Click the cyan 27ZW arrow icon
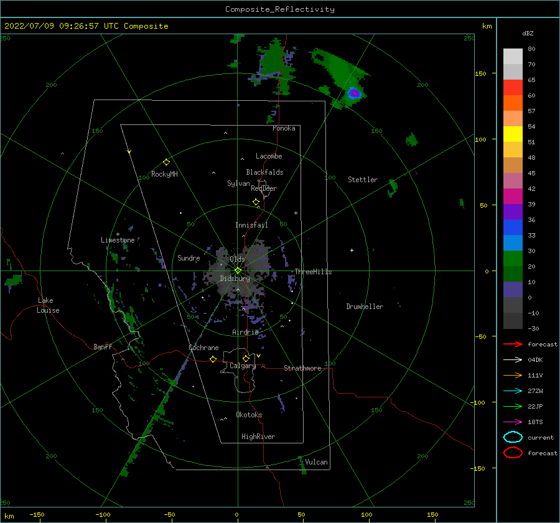Viewport: 560px width, 523px height. point(513,391)
